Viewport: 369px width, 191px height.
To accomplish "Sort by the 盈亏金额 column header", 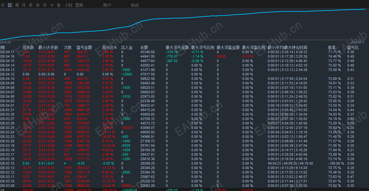I will 84,47.
